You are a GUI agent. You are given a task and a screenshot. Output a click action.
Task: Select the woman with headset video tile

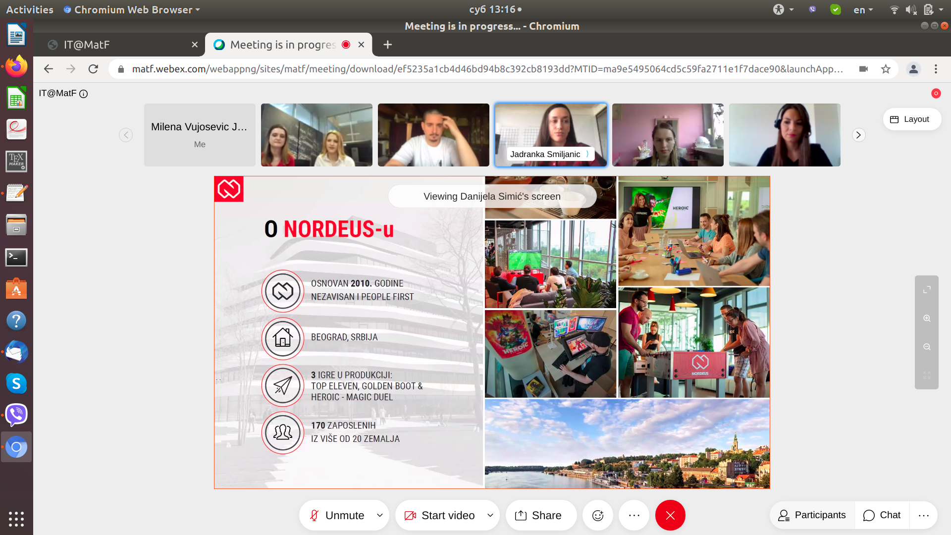pos(785,135)
